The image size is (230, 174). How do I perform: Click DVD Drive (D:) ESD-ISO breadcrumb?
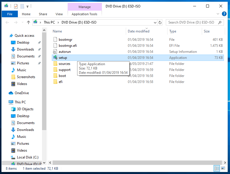79,22
